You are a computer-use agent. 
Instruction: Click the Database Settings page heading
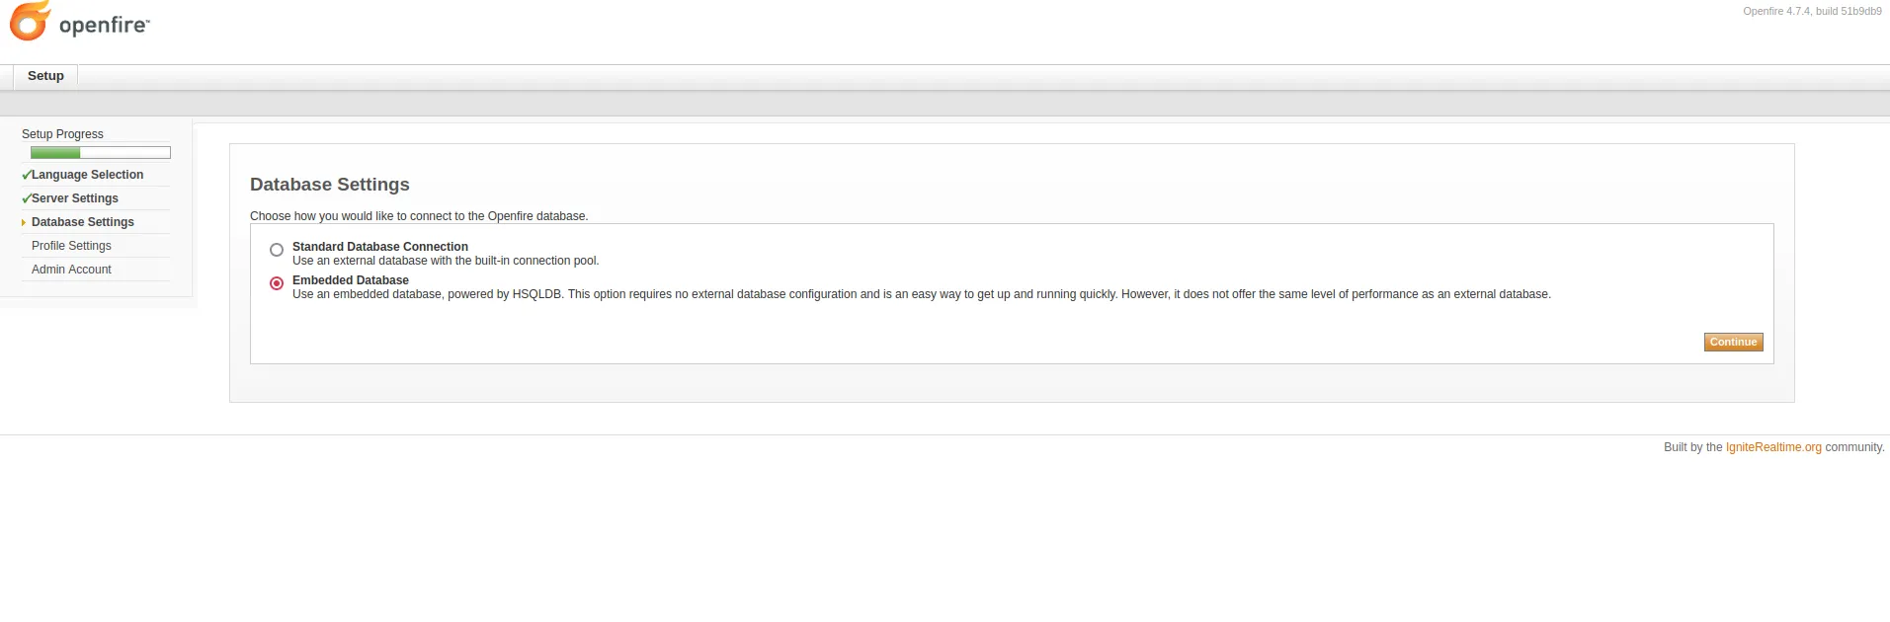(329, 185)
